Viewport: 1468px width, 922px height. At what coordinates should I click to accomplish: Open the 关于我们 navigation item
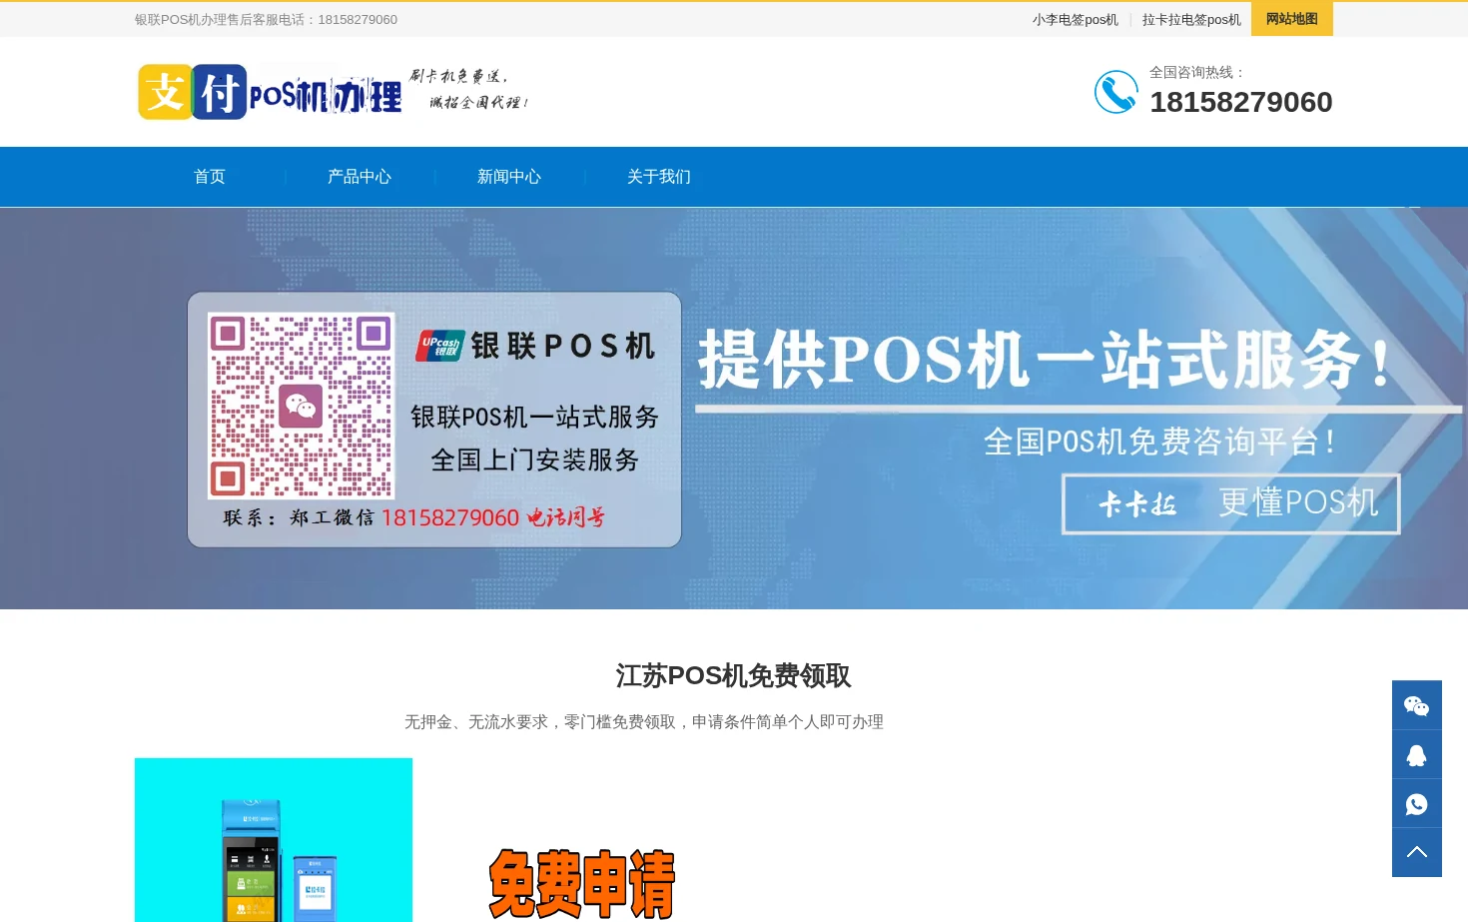coord(659,177)
